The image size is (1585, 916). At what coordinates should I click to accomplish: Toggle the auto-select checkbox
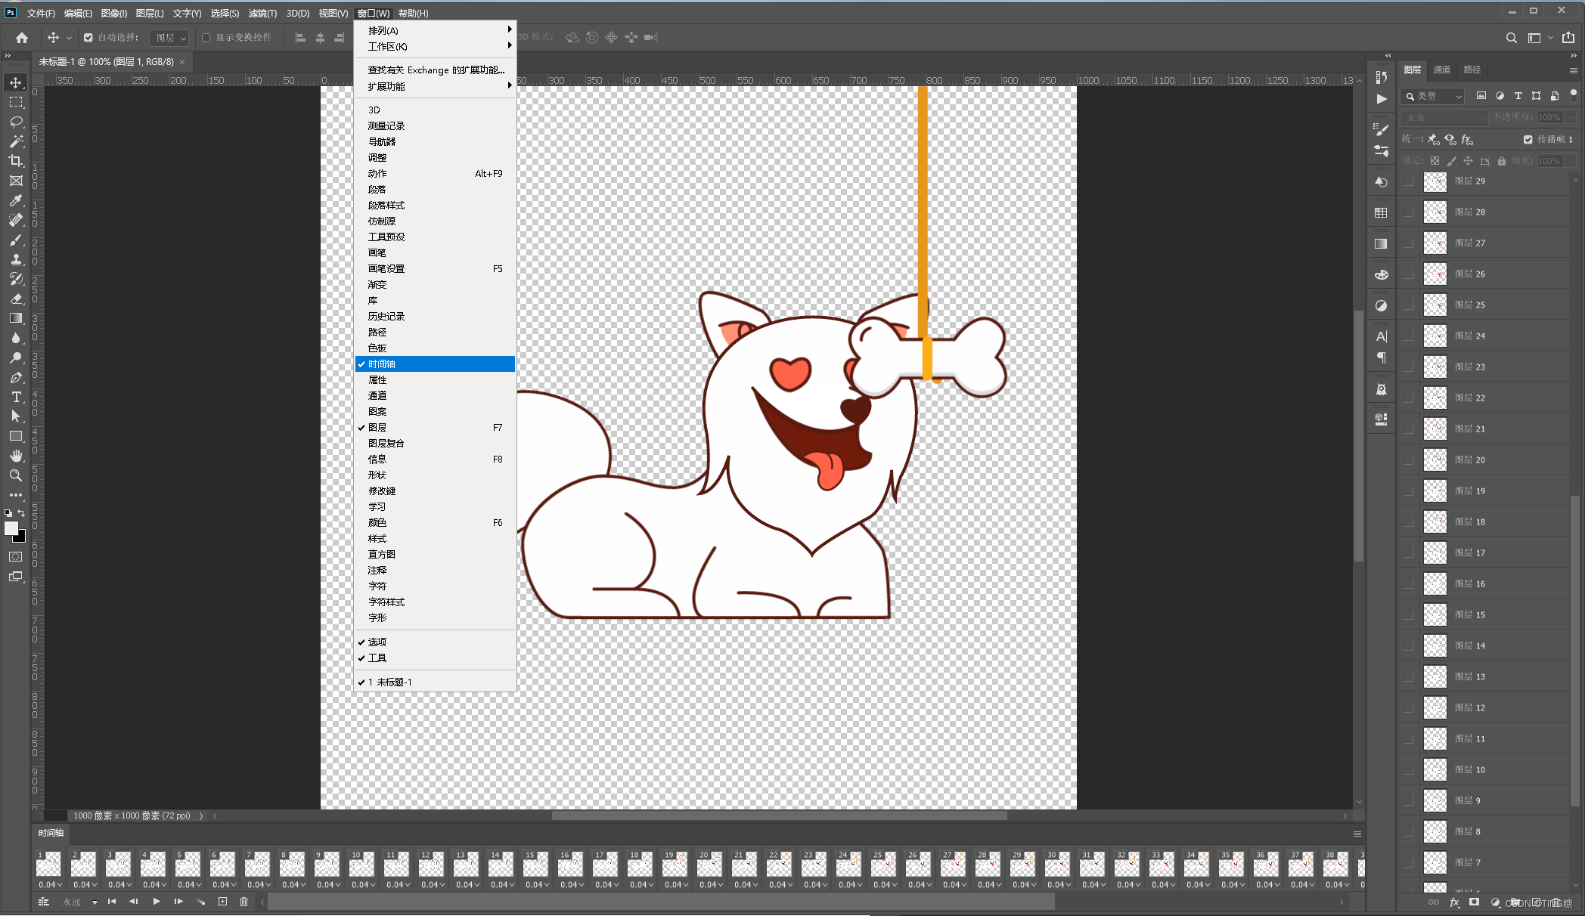[x=88, y=38]
